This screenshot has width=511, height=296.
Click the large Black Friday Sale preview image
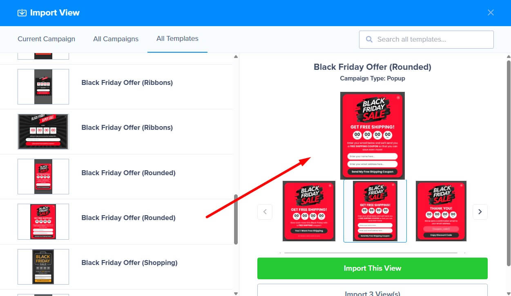click(x=373, y=136)
